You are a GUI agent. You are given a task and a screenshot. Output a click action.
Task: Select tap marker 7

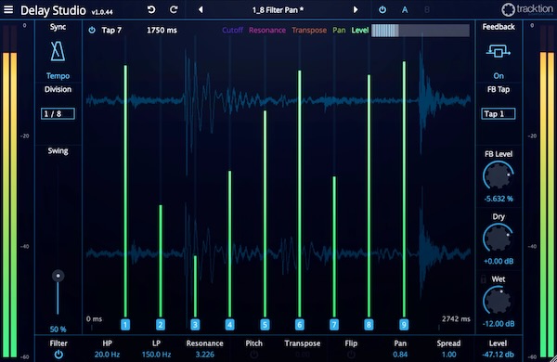click(334, 324)
